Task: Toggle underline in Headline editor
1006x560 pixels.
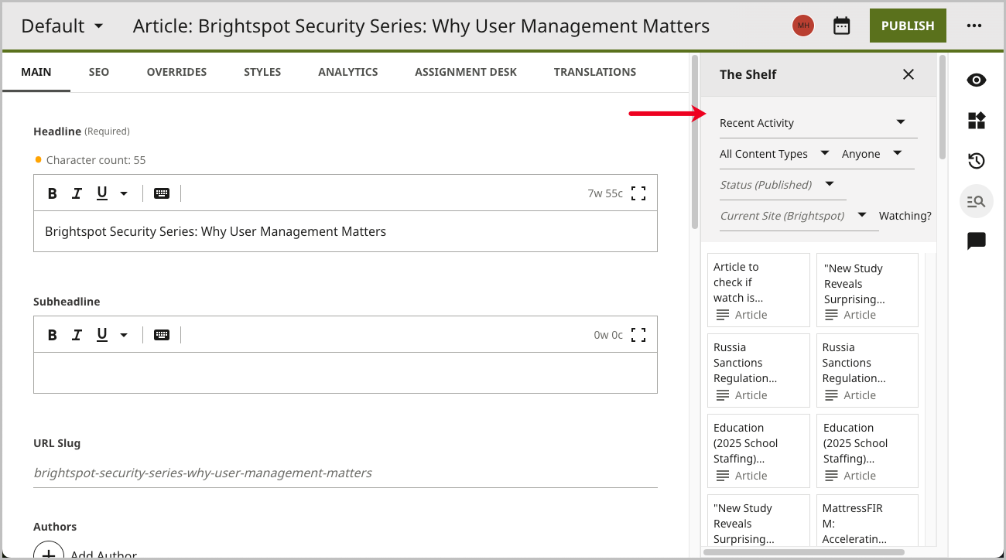Action: click(101, 193)
